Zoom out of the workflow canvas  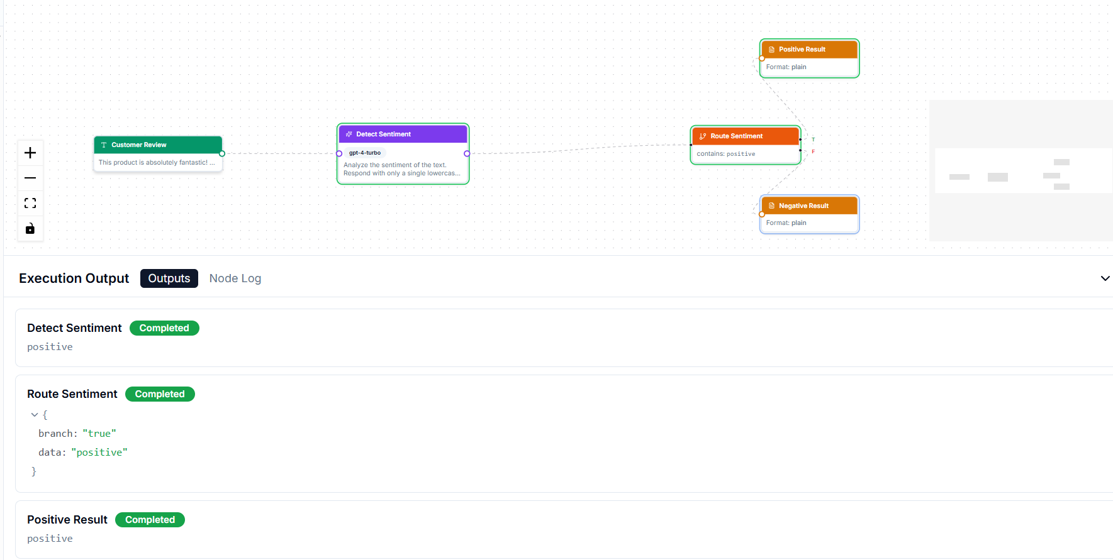pos(30,178)
